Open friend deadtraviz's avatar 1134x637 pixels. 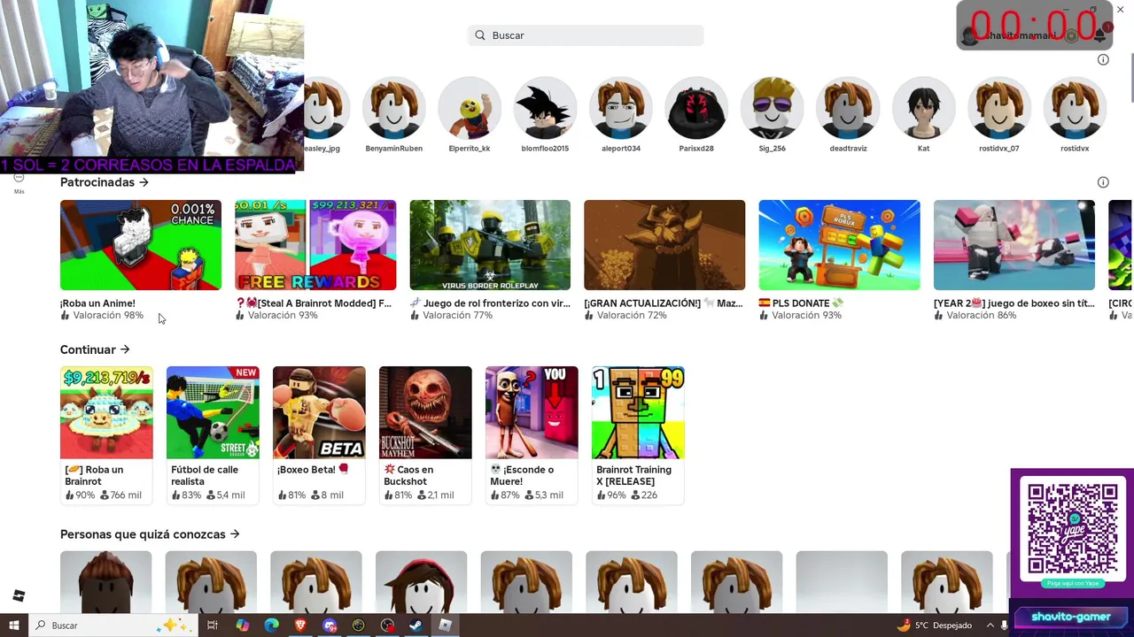coord(848,108)
